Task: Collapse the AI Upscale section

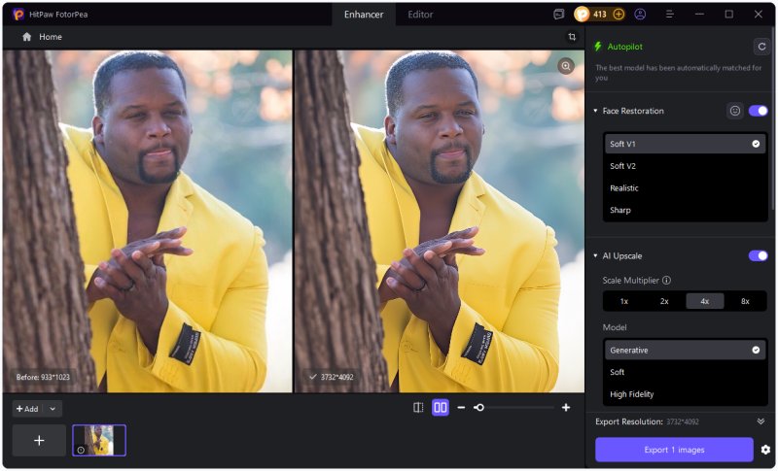Action: click(x=595, y=256)
